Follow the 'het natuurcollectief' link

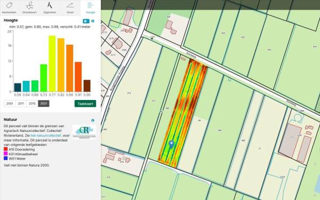[x=46, y=135]
